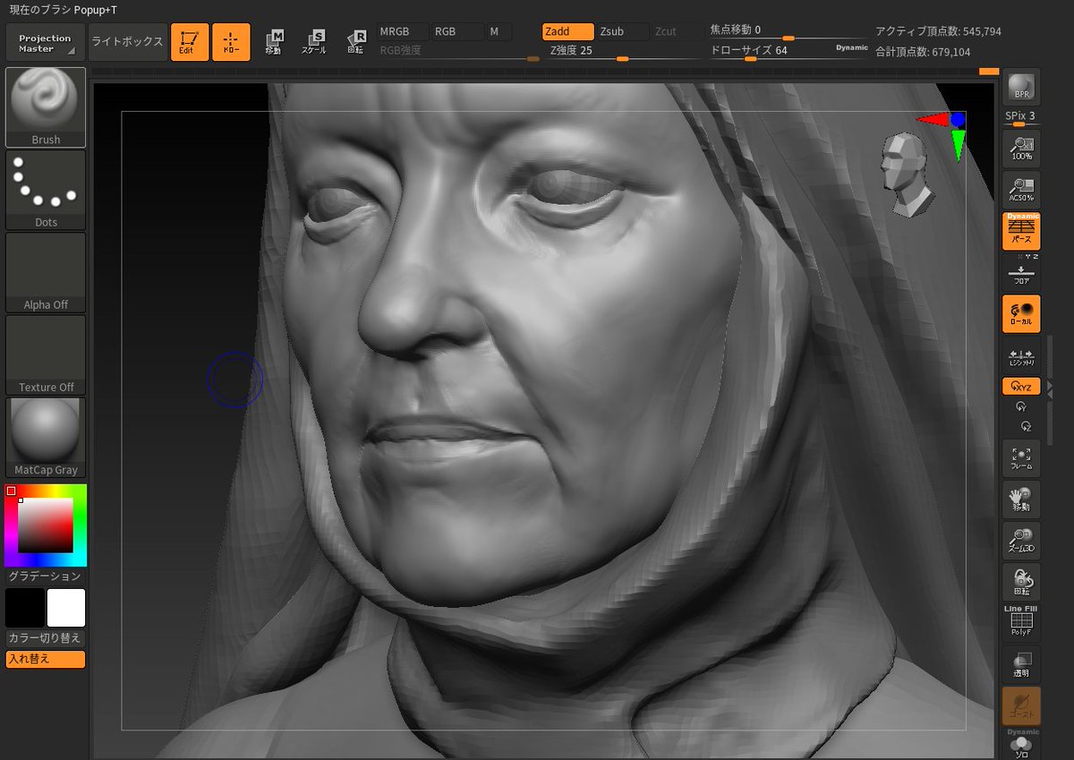Enable the M material channel button
Viewport: 1074px width, 760px height.
pyautogui.click(x=499, y=31)
